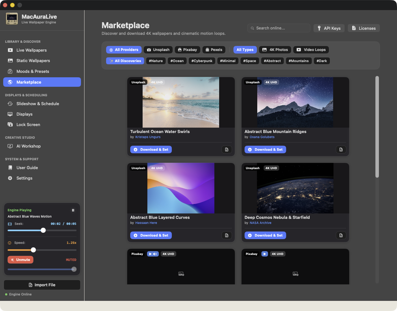Screen dimensions: 397x311
Task: Open author link Hassaan Here
Action: (x=146, y=223)
